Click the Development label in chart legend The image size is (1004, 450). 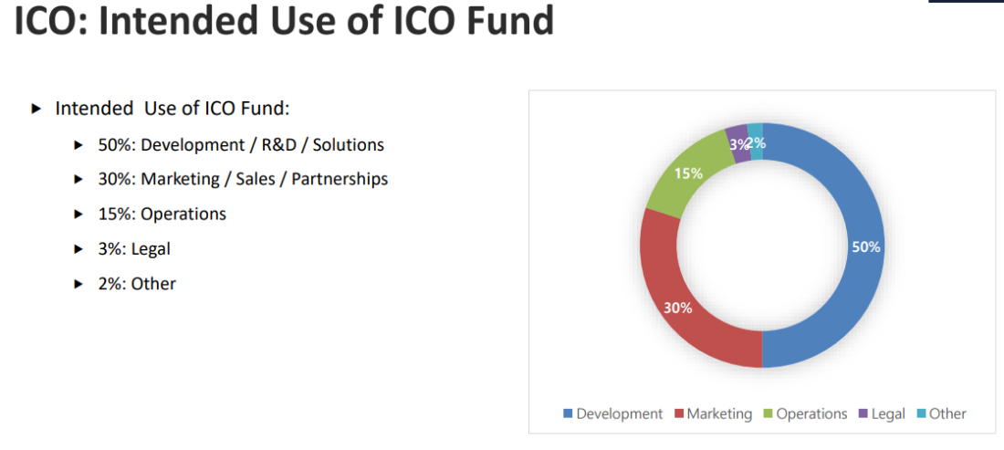(x=619, y=414)
